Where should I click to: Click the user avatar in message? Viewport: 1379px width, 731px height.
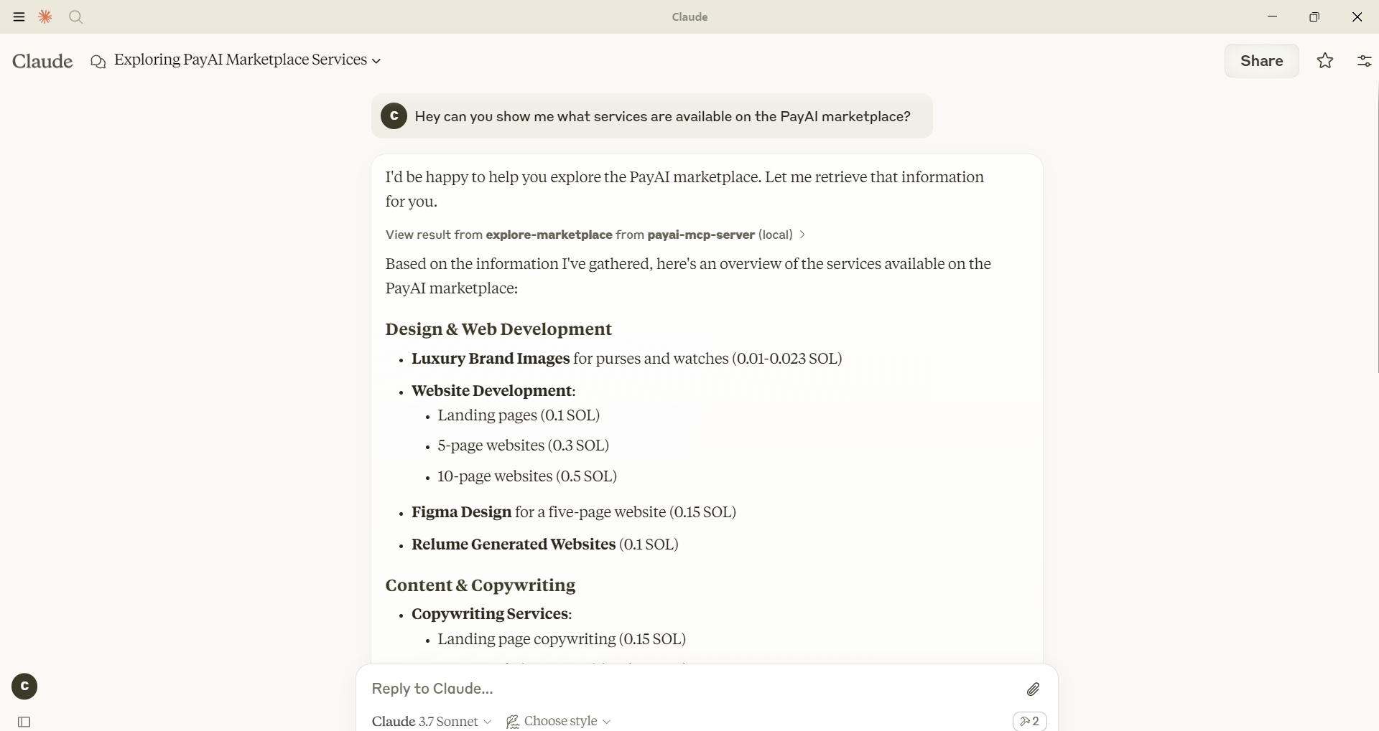coord(394,116)
